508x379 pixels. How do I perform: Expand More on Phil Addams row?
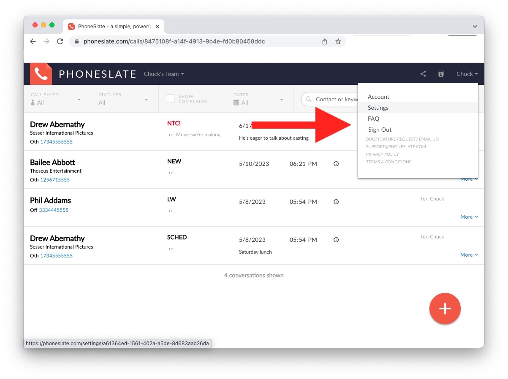[x=469, y=217]
